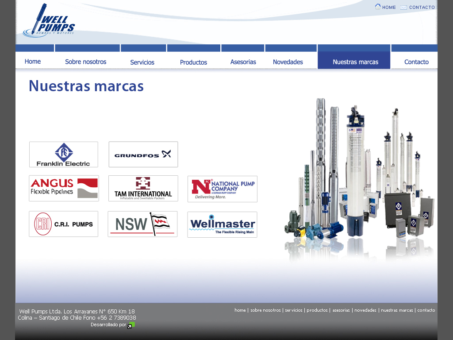Screen dimensions: 453x340
Task: Select Novedades in the main navigation
Action: (x=288, y=62)
